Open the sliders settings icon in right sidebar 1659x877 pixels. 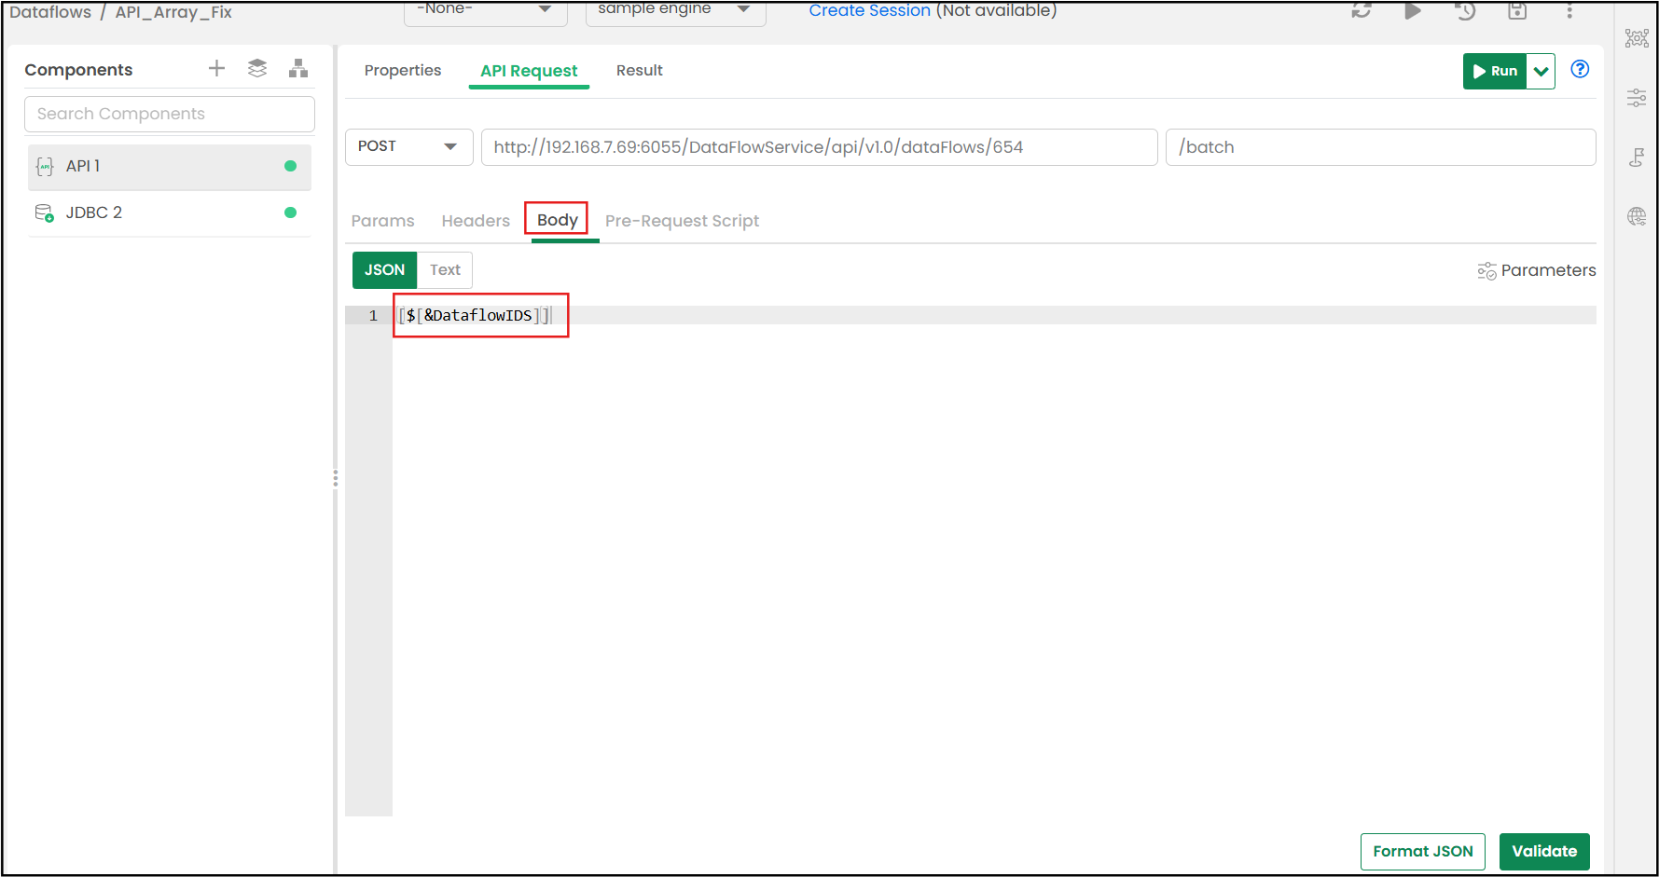point(1637,98)
